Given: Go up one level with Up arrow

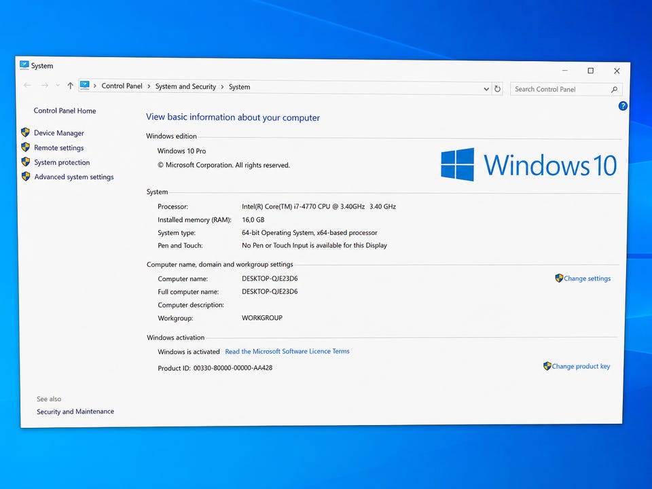Looking at the screenshot, I should 70,86.
